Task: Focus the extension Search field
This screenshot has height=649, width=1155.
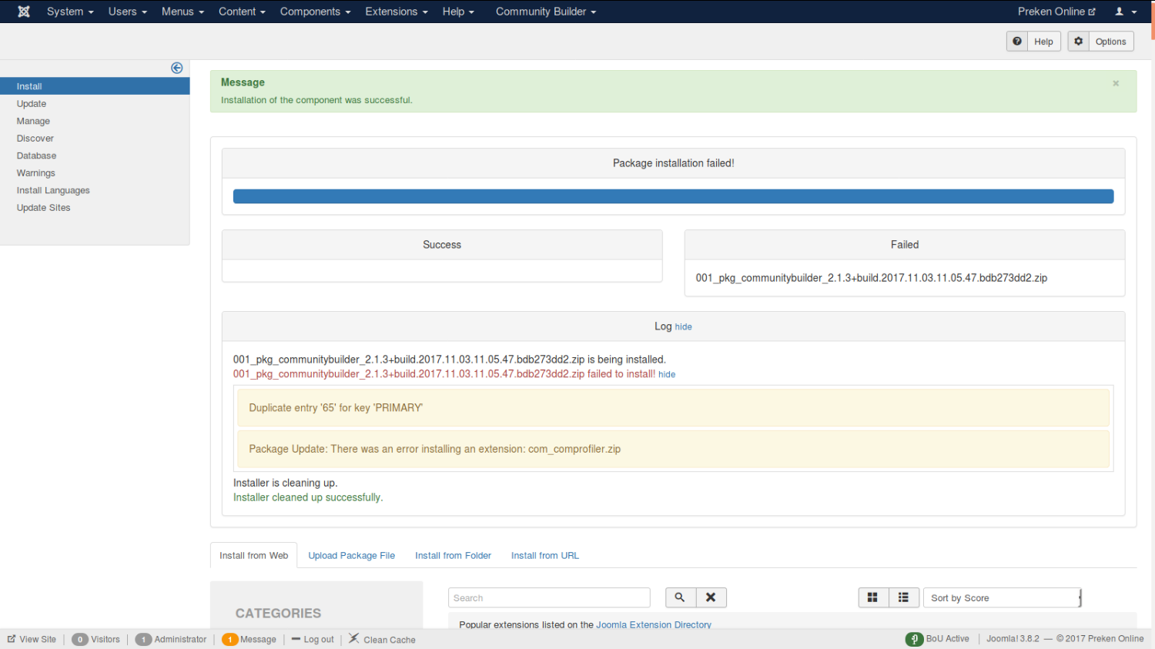Action: 549,598
